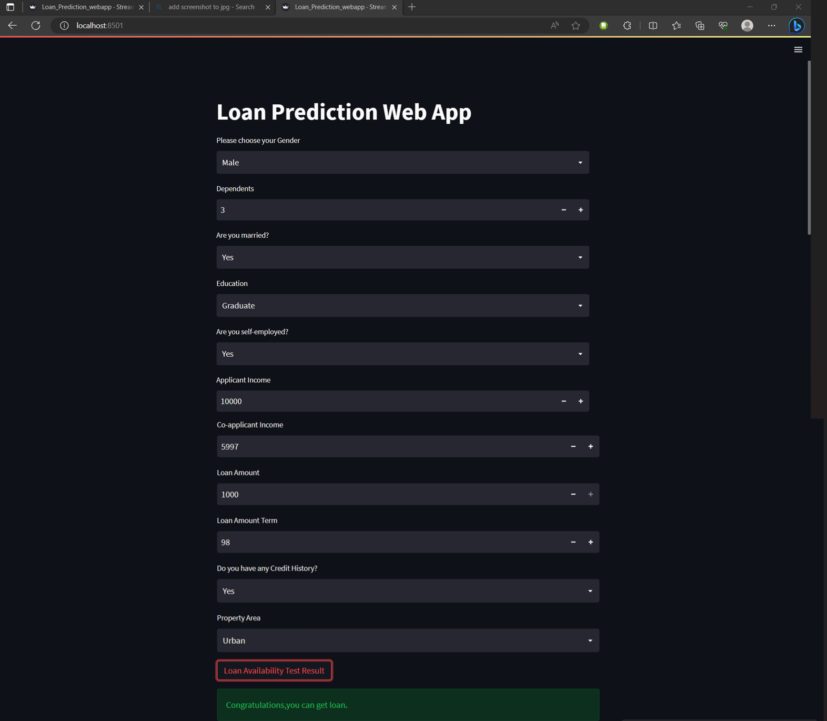The height and width of the screenshot is (721, 827).
Task: Open the Browser Essentials icon
Action: coord(723,26)
